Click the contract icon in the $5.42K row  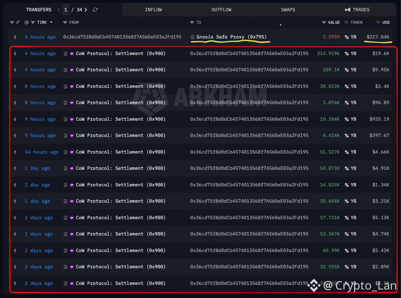coord(65,251)
